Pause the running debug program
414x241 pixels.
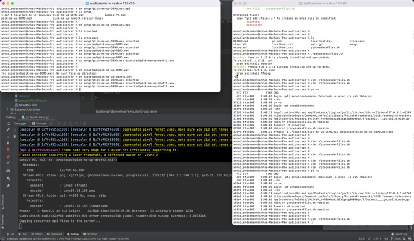point(8,143)
